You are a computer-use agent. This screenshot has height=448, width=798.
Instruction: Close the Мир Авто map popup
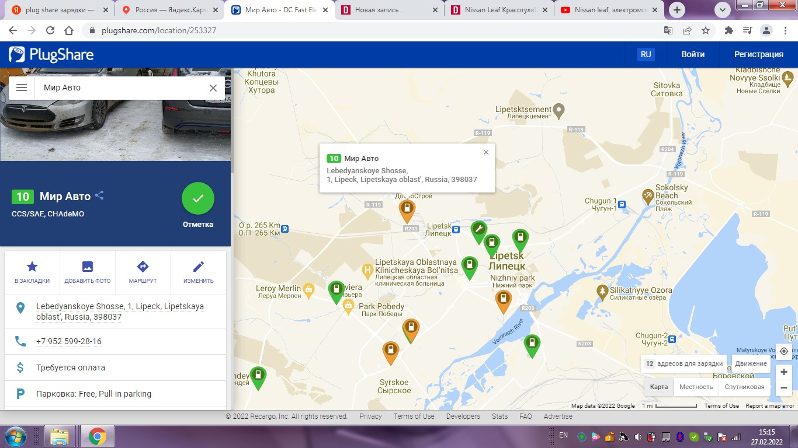(x=486, y=152)
